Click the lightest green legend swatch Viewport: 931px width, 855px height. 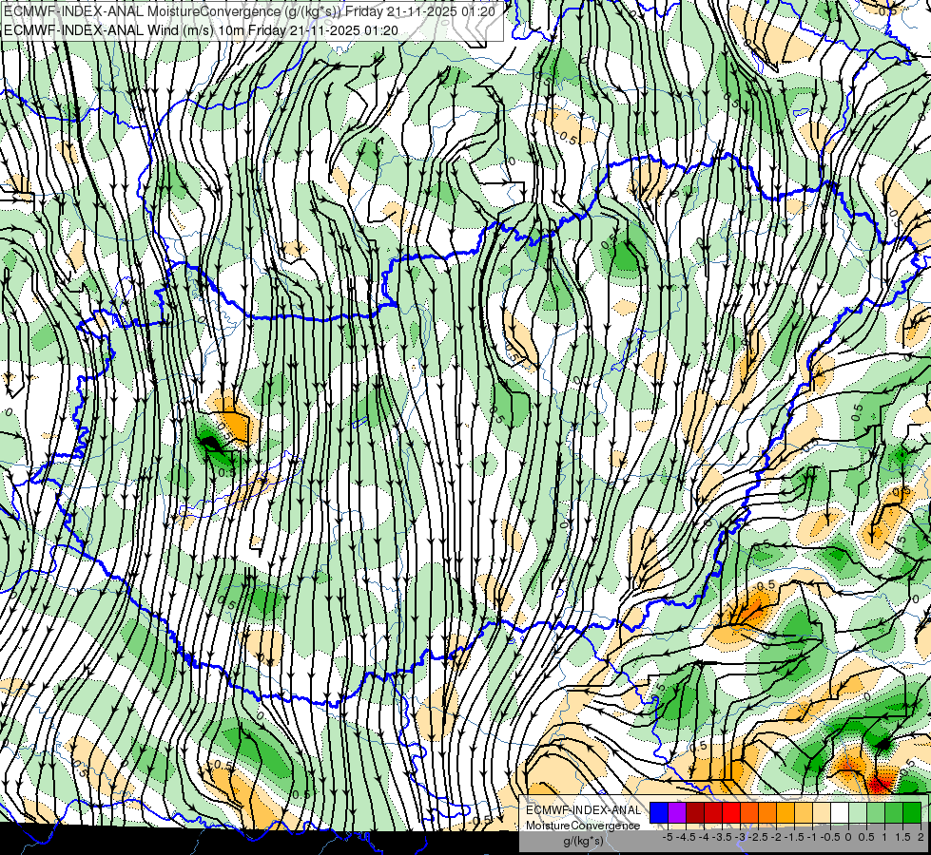point(858,812)
